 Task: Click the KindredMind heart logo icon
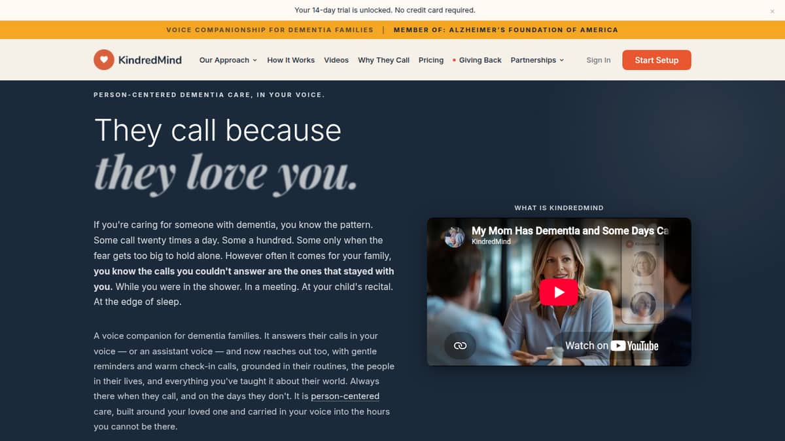coord(103,60)
